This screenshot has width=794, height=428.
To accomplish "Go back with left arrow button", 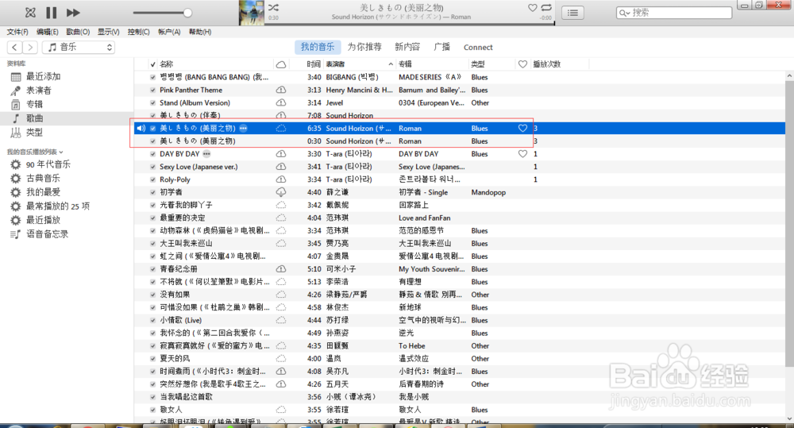I will click(14, 47).
